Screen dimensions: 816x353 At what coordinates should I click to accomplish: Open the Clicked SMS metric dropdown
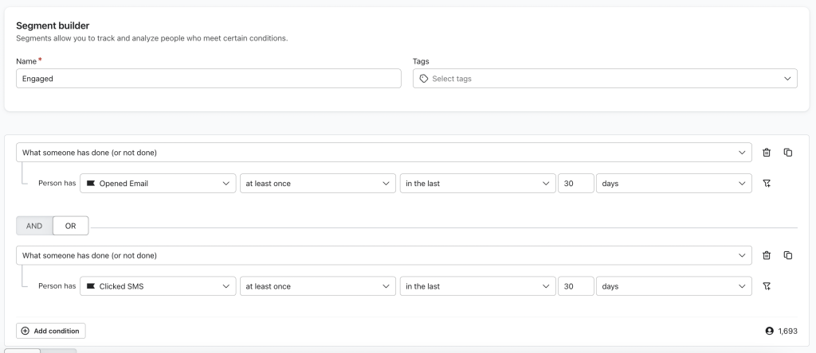(157, 286)
